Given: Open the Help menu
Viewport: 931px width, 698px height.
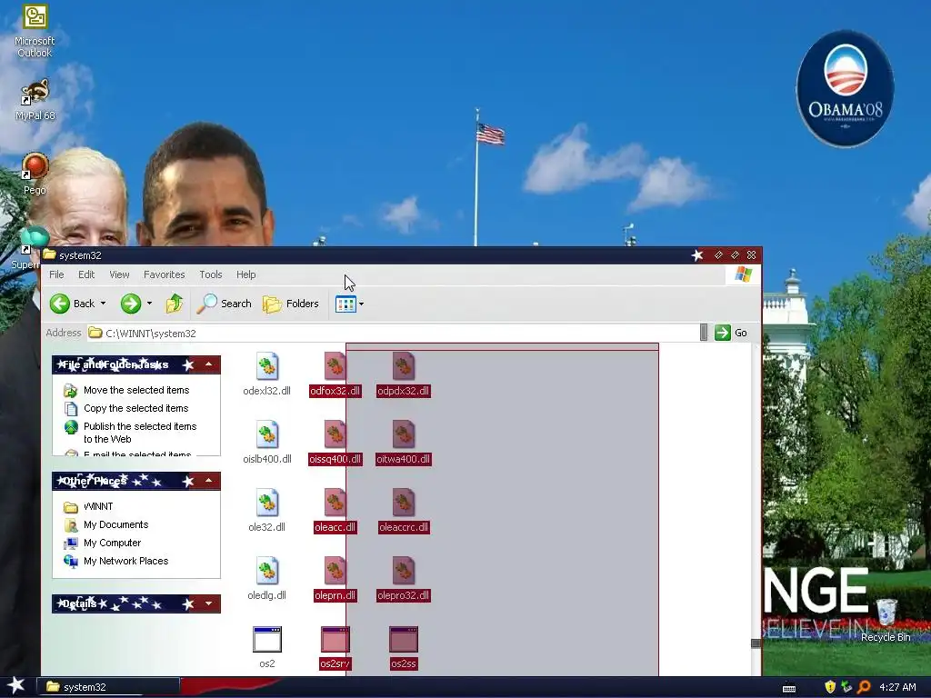Looking at the screenshot, I should [245, 274].
